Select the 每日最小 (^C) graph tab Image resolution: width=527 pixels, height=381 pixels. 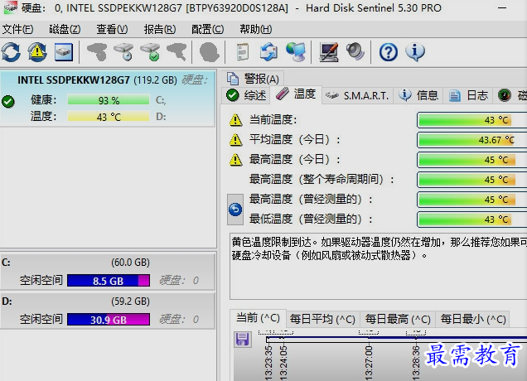(x=473, y=319)
